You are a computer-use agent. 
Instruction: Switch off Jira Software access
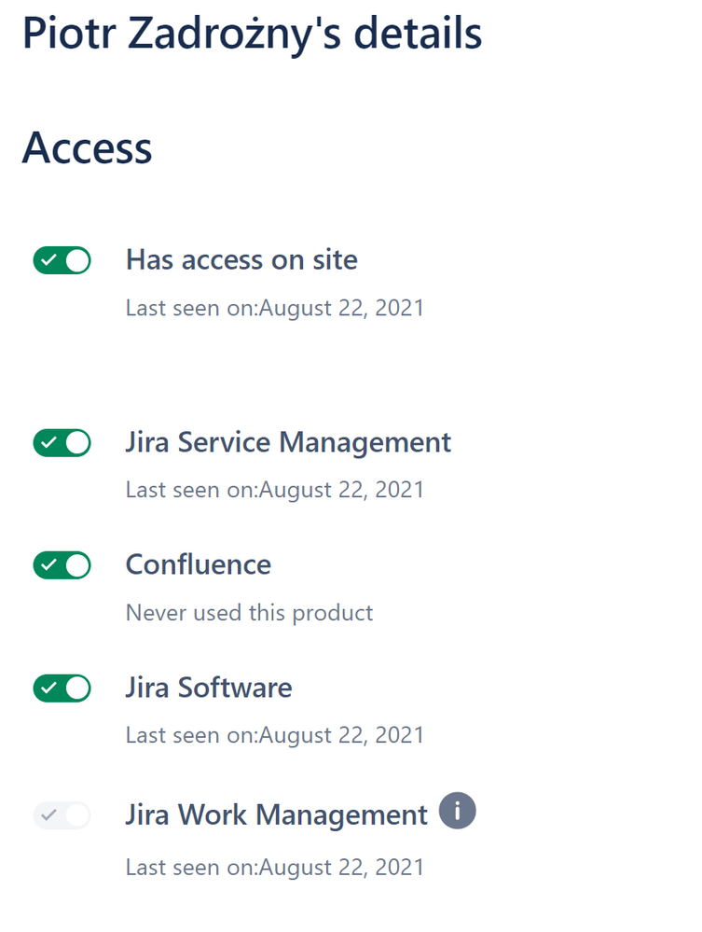point(62,689)
